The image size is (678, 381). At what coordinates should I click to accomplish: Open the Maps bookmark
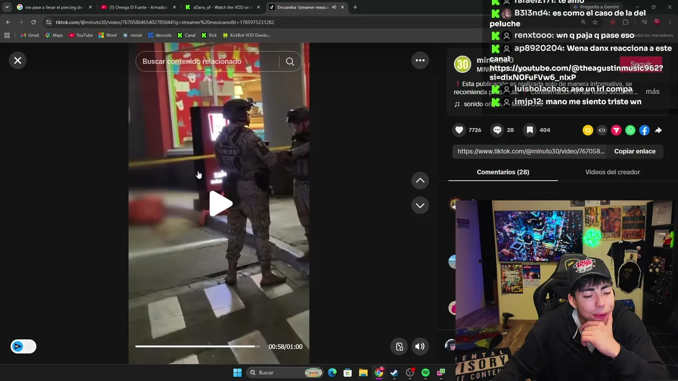point(54,35)
